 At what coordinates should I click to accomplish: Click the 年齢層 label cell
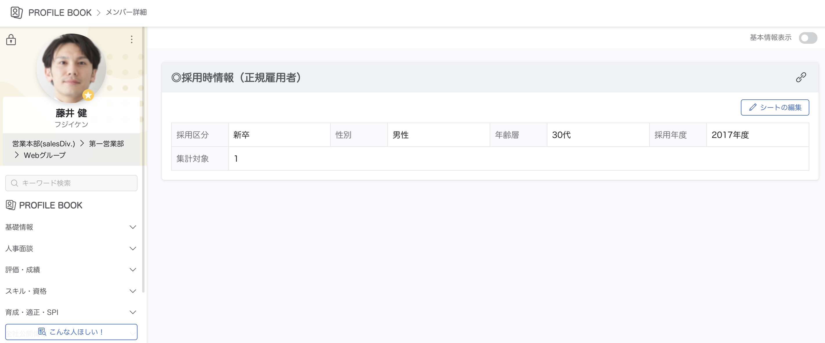coord(518,135)
